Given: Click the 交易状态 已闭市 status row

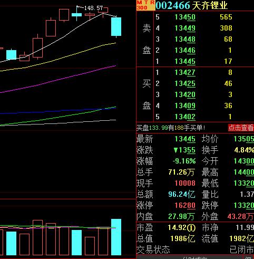Looking at the screenshot, I should pos(195,250).
